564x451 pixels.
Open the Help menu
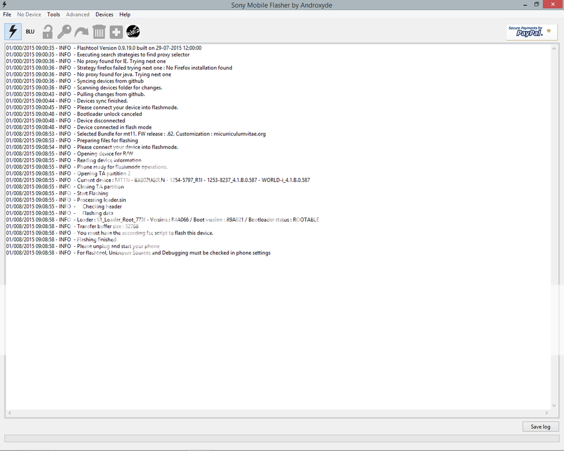point(124,14)
